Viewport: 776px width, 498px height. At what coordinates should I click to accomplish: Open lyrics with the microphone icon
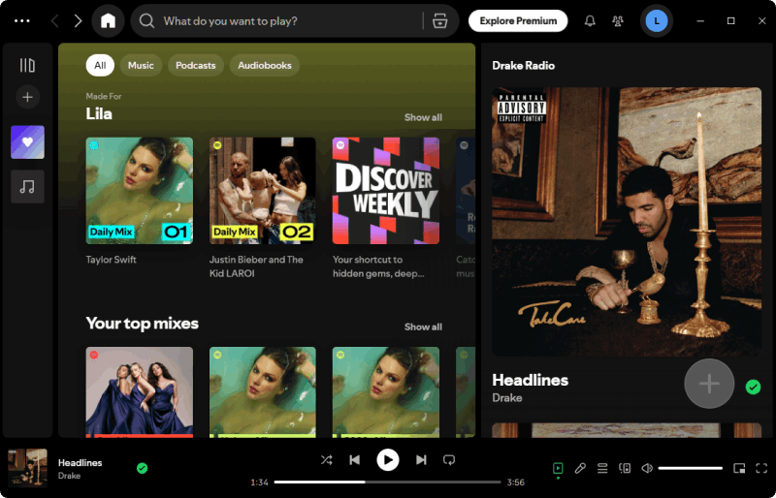tap(580, 468)
